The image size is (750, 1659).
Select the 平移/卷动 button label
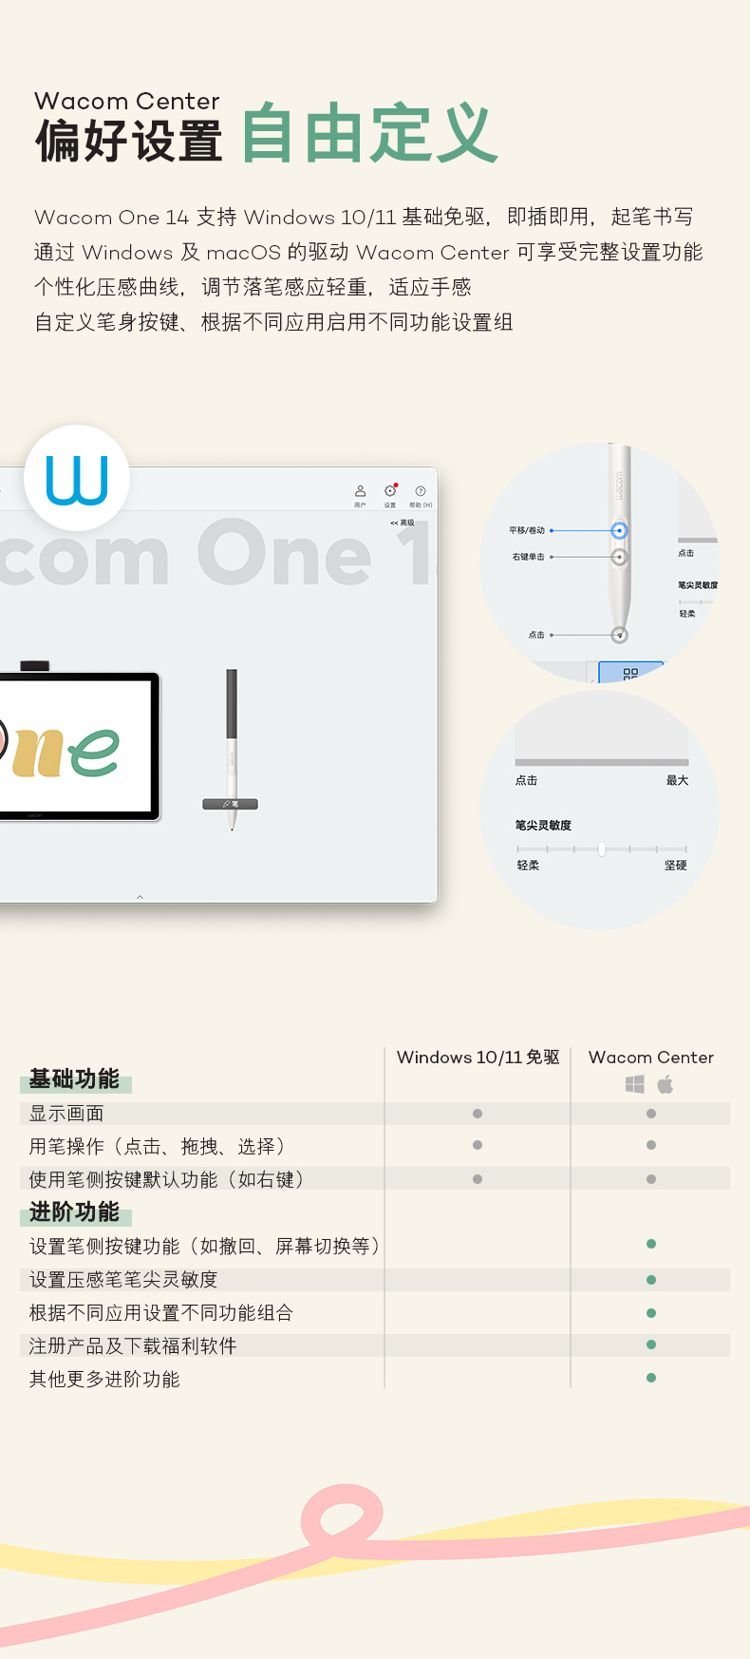tap(527, 530)
